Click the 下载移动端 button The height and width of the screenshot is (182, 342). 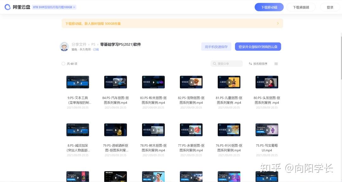click(269, 7)
